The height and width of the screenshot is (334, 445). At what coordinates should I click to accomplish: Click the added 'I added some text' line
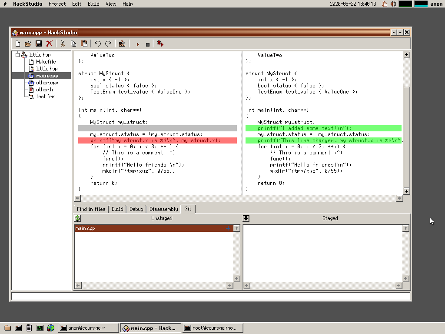323,128
